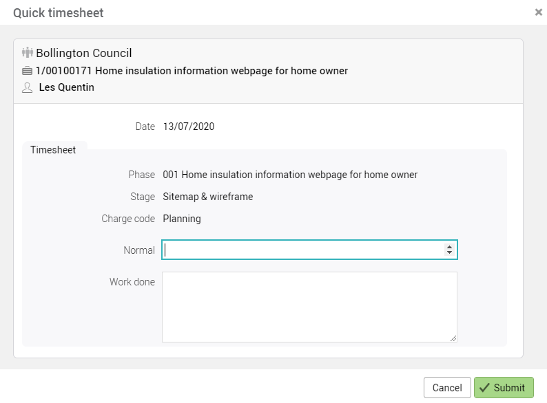547x403 pixels.
Task: Click the Bollington Council organization icon
Action: (28, 53)
